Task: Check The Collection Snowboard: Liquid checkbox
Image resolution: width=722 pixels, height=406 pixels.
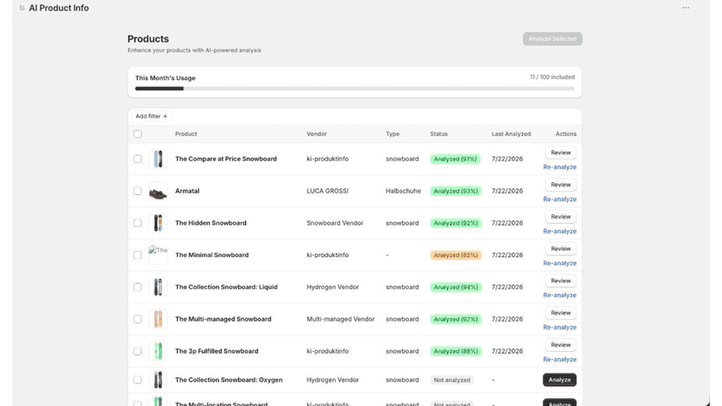Action: coord(138,288)
